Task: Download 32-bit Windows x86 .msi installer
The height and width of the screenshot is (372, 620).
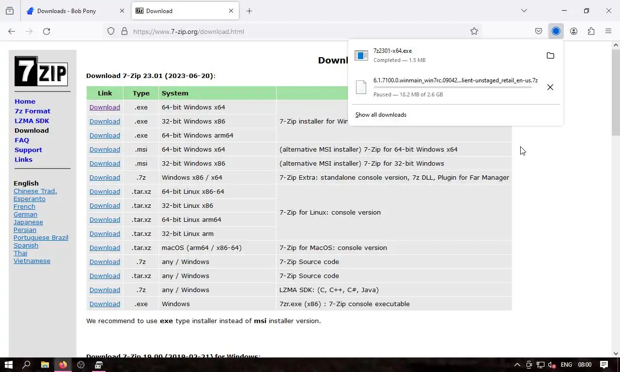Action: point(105,163)
